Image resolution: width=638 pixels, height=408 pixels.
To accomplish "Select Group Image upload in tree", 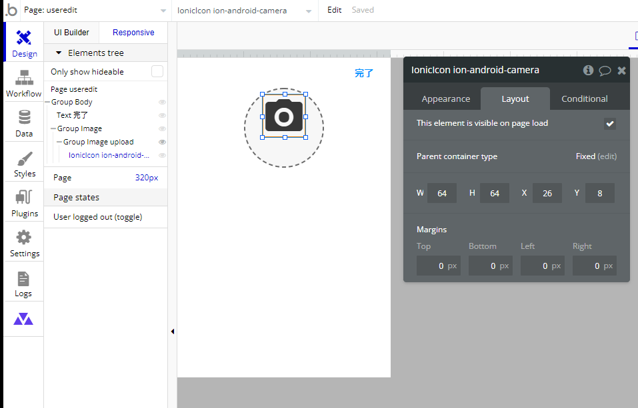I will pos(98,142).
